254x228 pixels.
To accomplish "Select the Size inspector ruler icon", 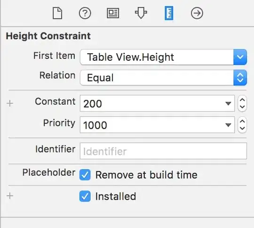I will coord(169,13).
